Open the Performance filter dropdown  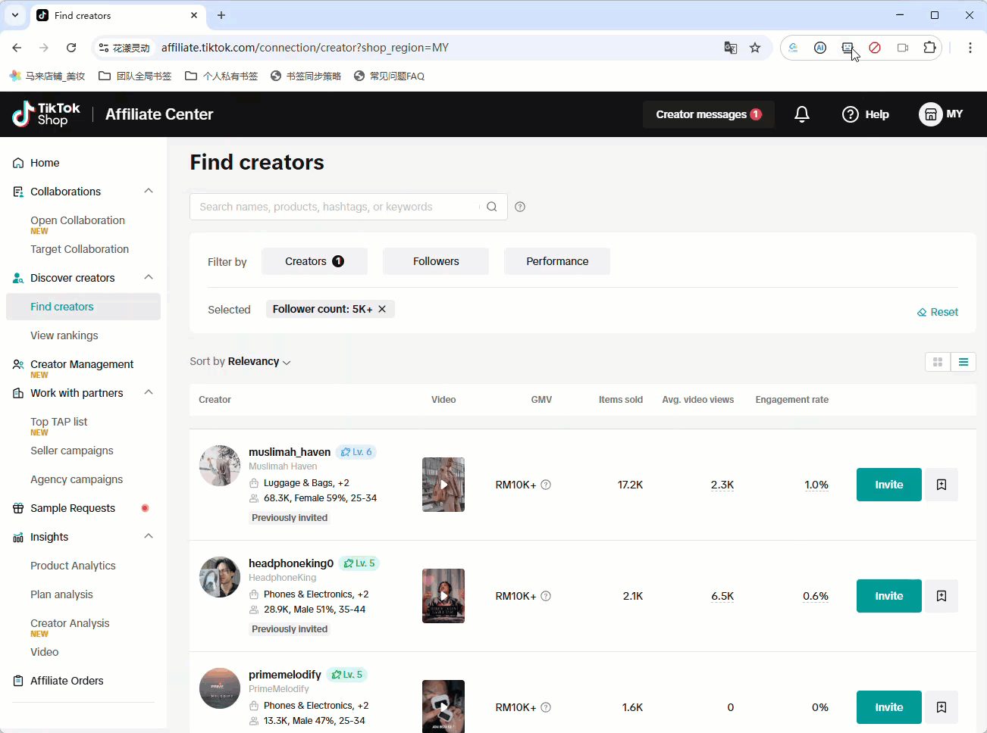tap(557, 261)
